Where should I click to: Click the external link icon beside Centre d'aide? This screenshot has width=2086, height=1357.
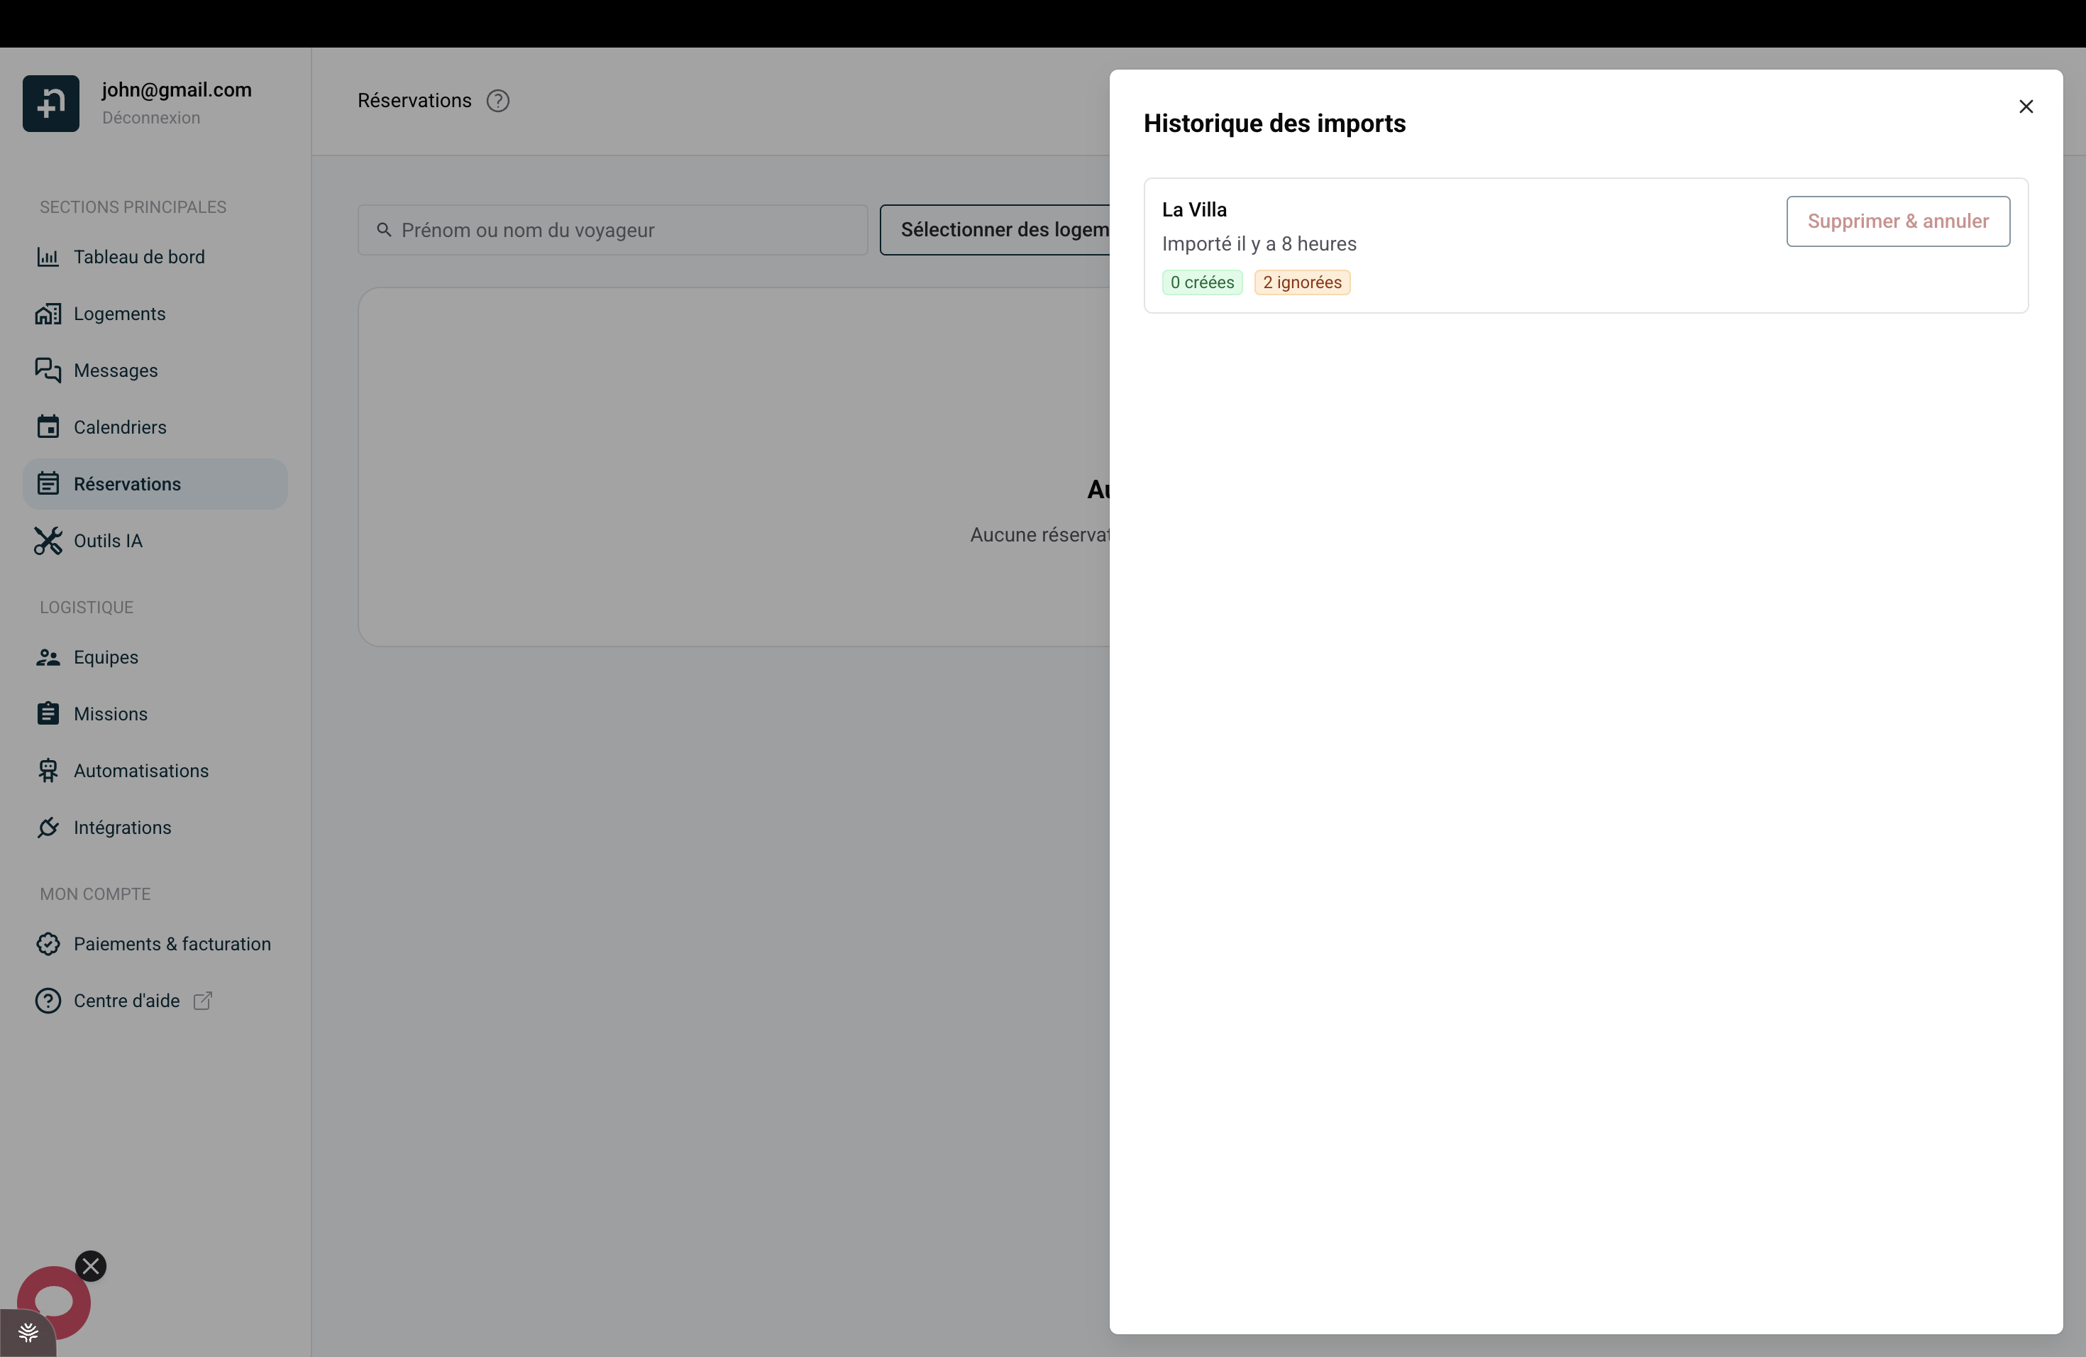click(202, 1001)
